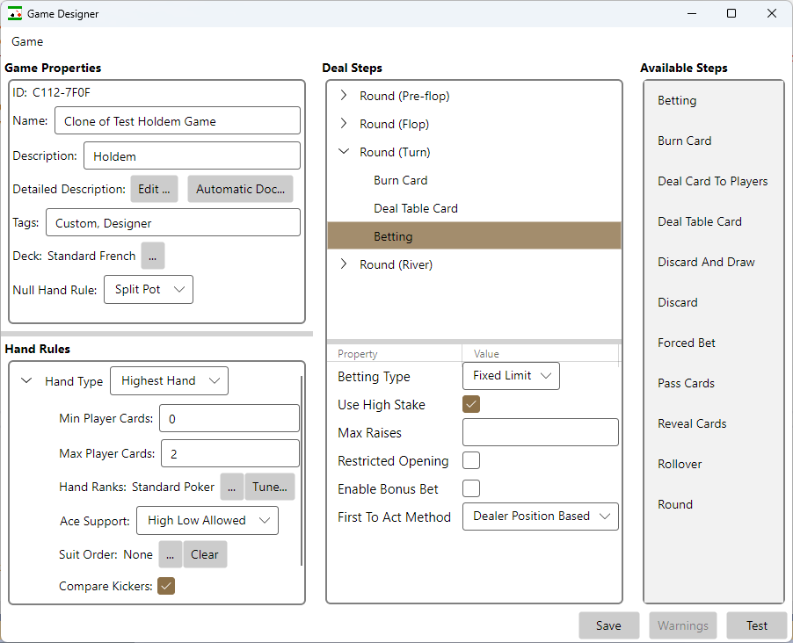
Task: Toggle the Use High Stake checkbox
Action: click(x=471, y=404)
